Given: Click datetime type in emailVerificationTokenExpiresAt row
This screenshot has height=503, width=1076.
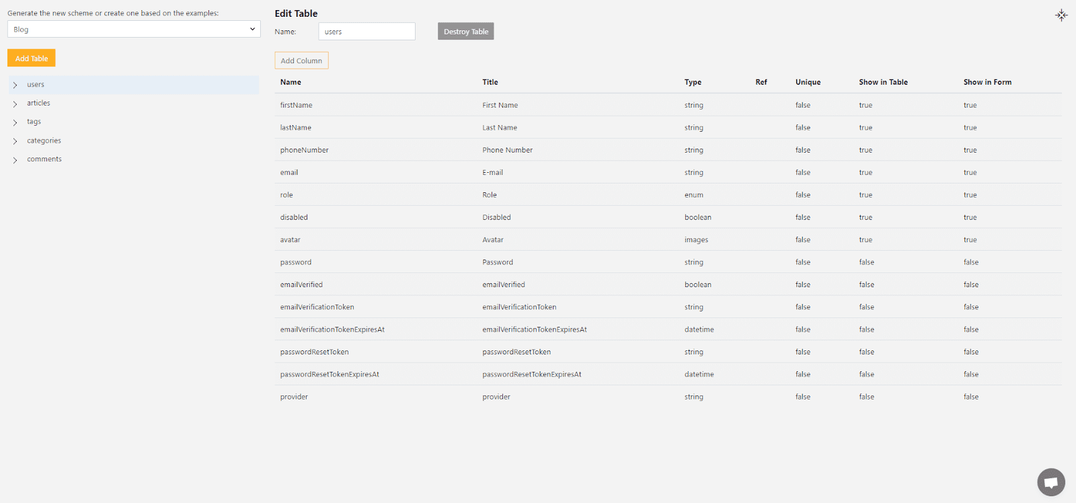Looking at the screenshot, I should 699,330.
